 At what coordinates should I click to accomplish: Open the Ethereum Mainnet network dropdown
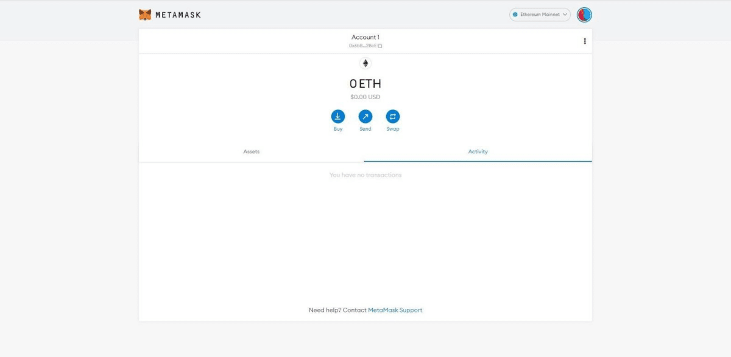point(540,15)
